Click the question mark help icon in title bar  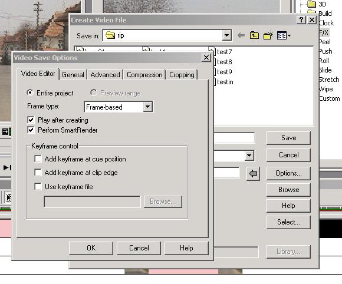[x=301, y=20]
